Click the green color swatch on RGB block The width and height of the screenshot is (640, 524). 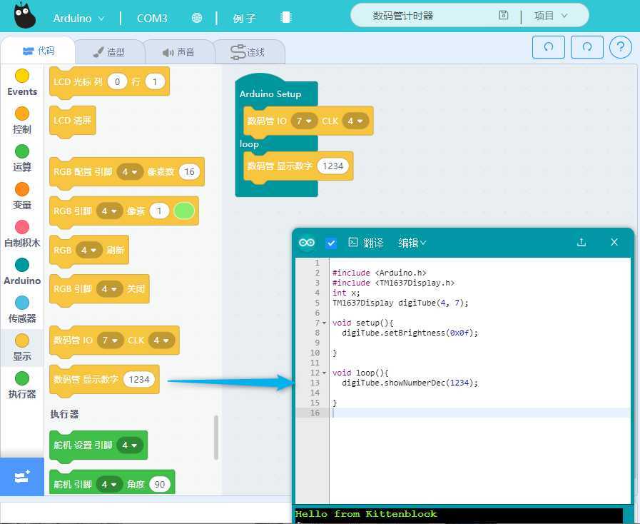click(184, 211)
